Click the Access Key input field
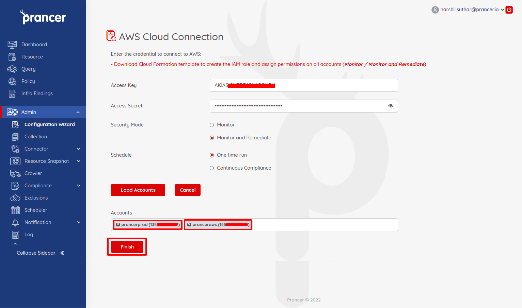This screenshot has height=308, width=522. point(304,85)
